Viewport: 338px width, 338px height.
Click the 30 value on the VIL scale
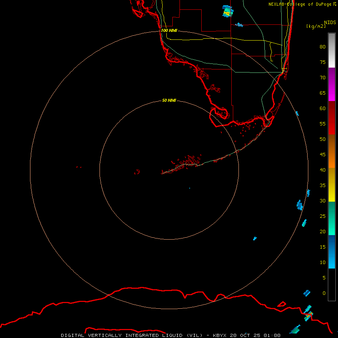coord(323,201)
